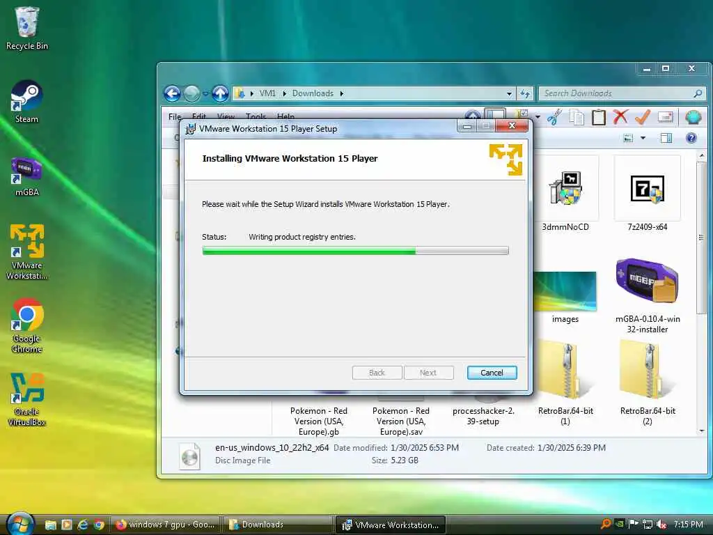The image size is (713, 535).
Task: Click the Paste clipboard icon in Explorer toolbar
Action: coord(599,117)
